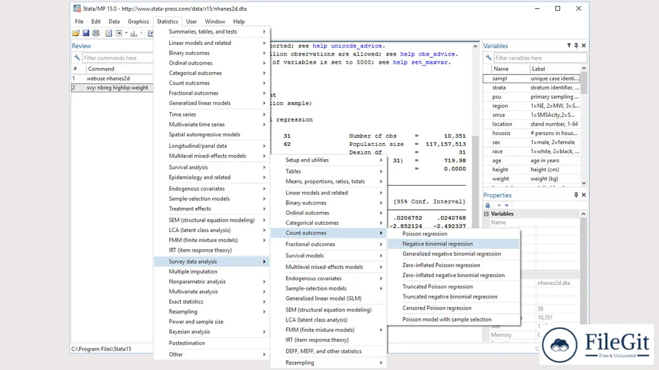Choose Censored Poisson regression
The height and width of the screenshot is (370, 659).
click(x=454, y=308)
